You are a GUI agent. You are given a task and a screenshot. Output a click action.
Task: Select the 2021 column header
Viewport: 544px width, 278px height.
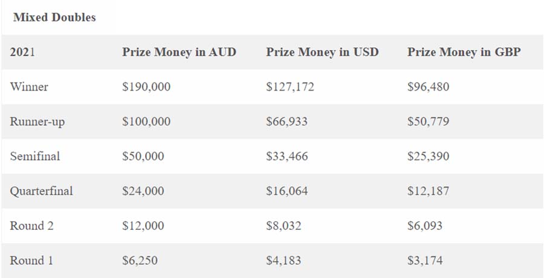(x=22, y=52)
